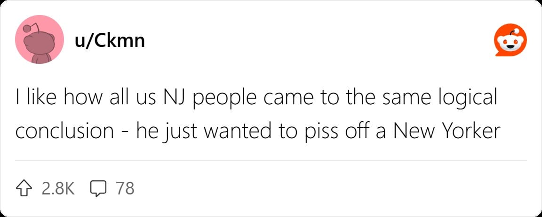Click the orange Reddit logo
This screenshot has height=217, width=542.
coord(510,40)
